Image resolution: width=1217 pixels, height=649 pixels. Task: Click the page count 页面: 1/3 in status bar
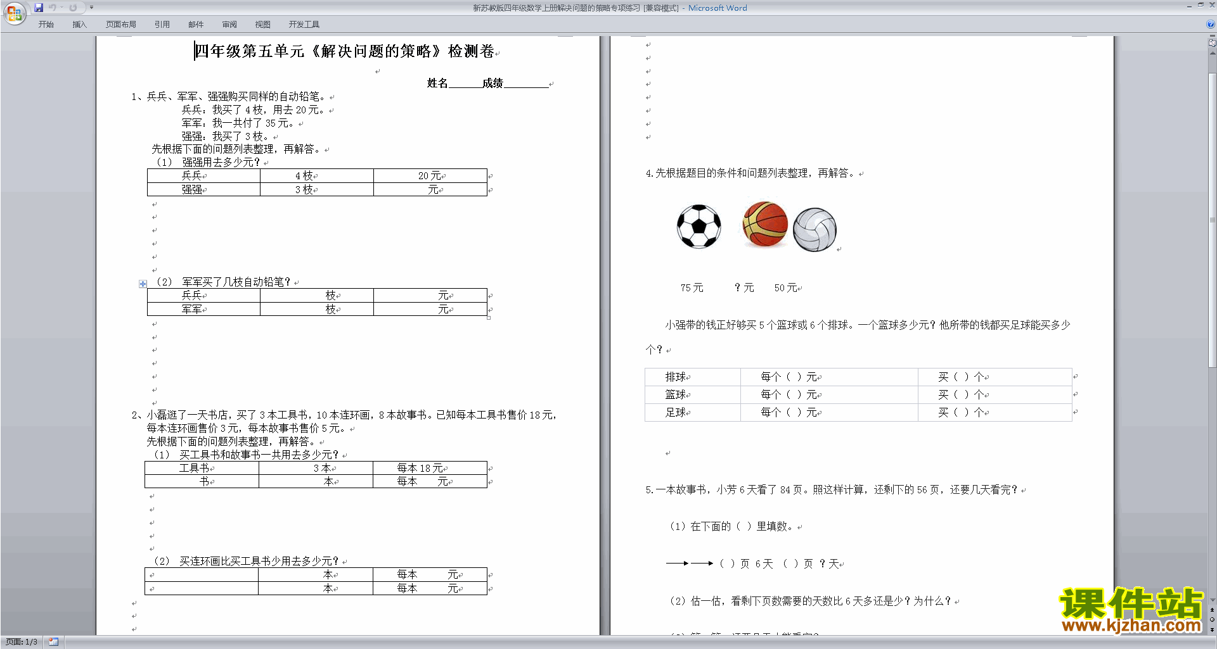(22, 642)
